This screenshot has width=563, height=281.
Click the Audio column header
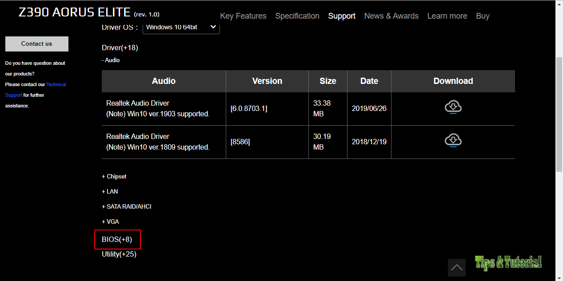point(164,81)
